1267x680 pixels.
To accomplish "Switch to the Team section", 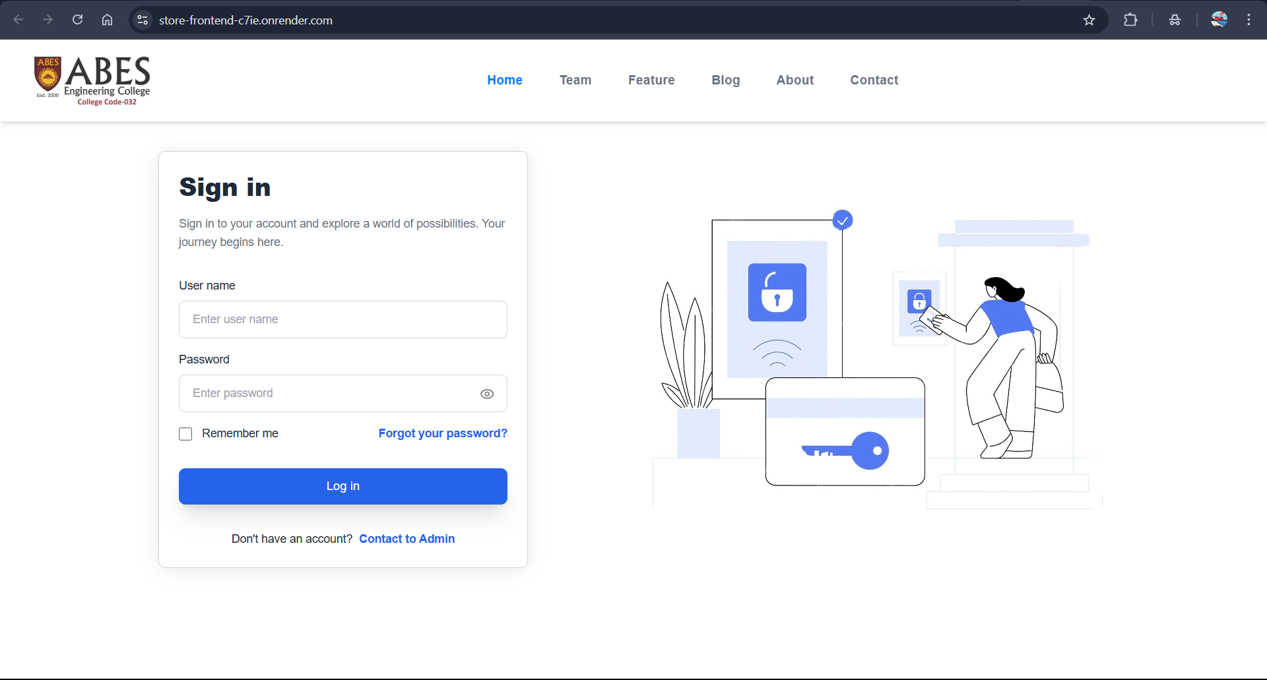I will 575,80.
